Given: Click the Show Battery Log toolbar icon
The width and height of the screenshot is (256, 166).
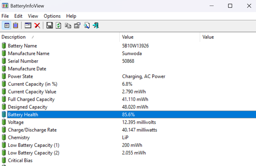Looking at the screenshot, I should click(16, 25).
